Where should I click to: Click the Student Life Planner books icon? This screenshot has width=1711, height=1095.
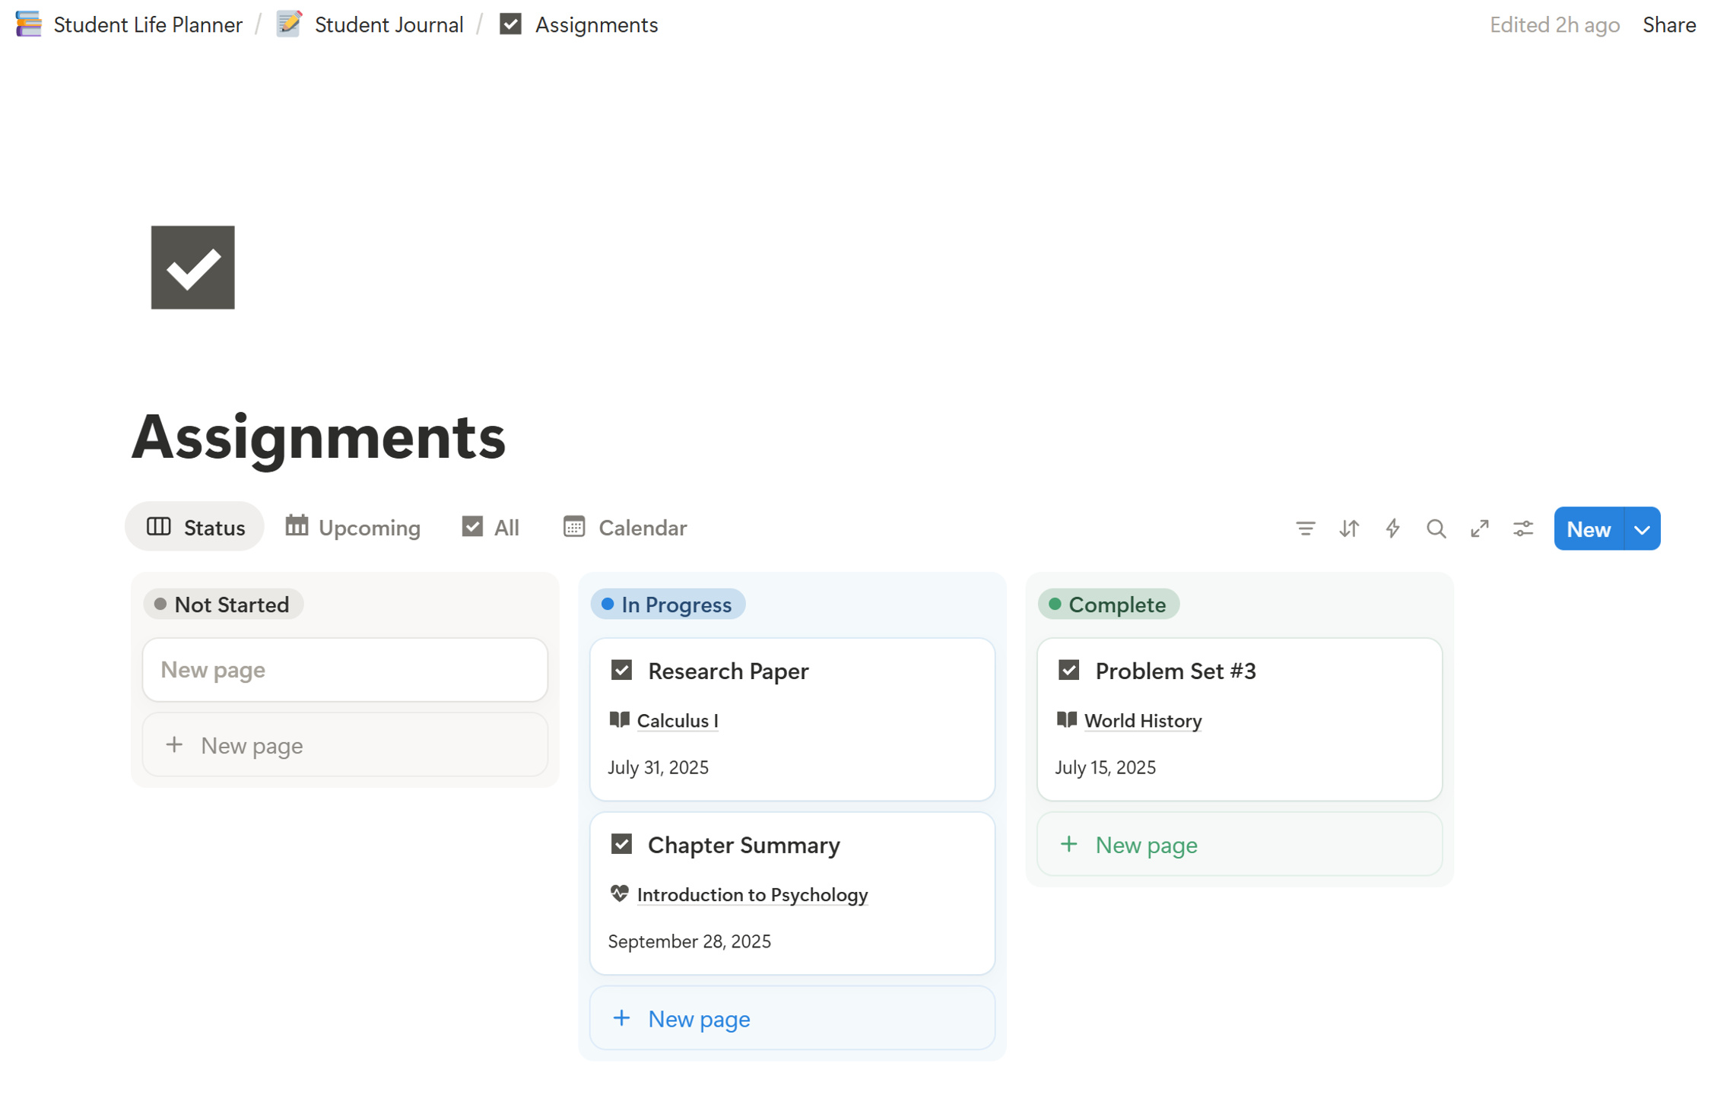pos(28,24)
